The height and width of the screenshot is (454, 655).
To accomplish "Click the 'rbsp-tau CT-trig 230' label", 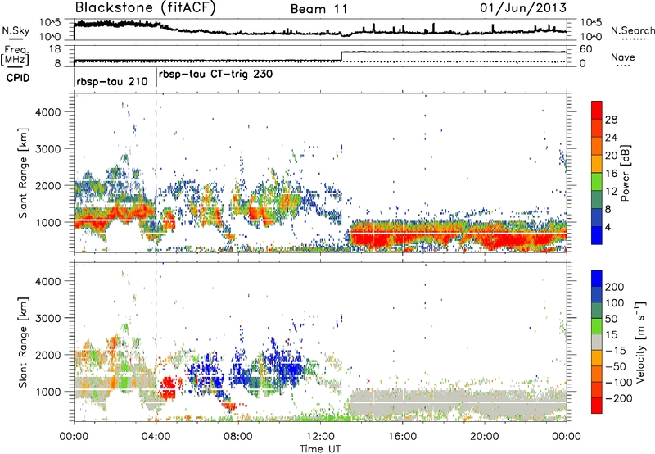I will (x=215, y=75).
